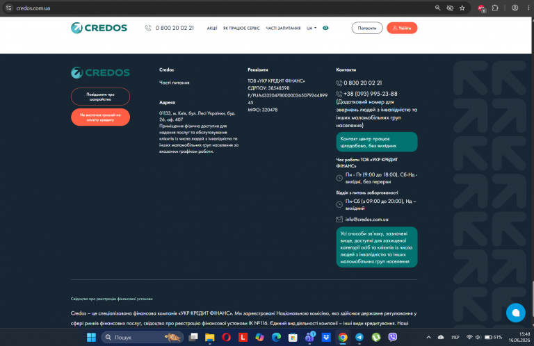
Task: Click the phone icon beside header number
Action: pyautogui.click(x=148, y=28)
